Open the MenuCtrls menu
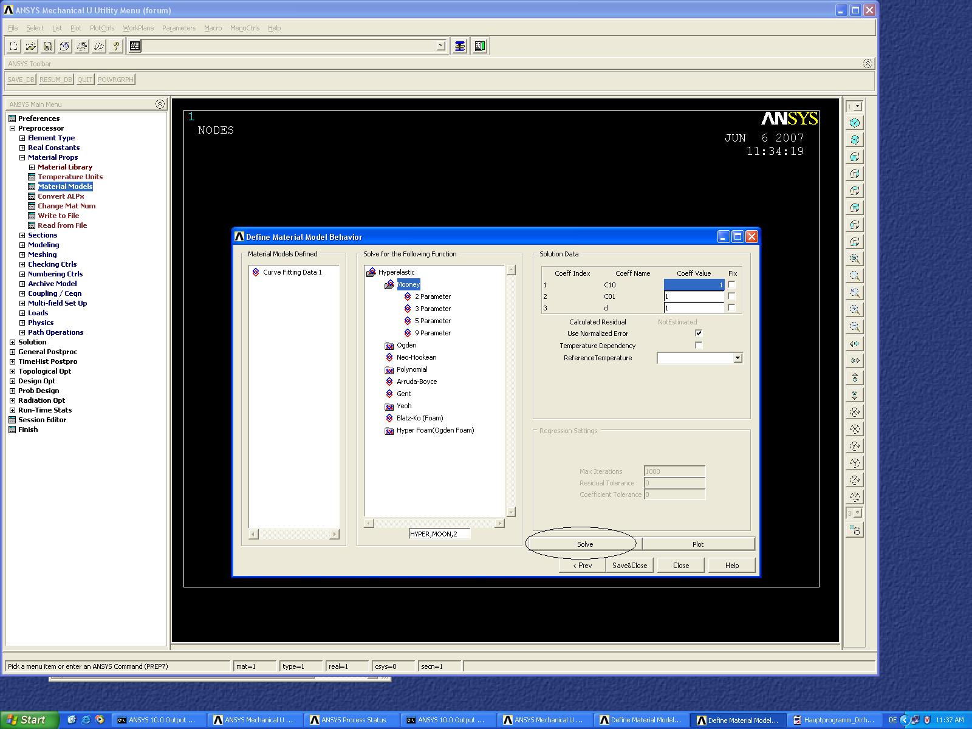Image resolution: width=972 pixels, height=729 pixels. 245,28
